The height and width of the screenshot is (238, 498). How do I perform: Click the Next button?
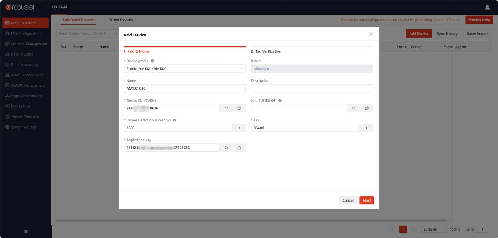367,200
